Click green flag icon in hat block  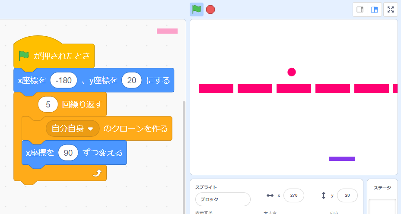click(x=24, y=55)
